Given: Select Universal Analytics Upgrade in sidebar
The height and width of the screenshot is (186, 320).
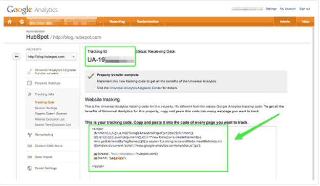Looking at the screenshot, I should [x=55, y=70].
